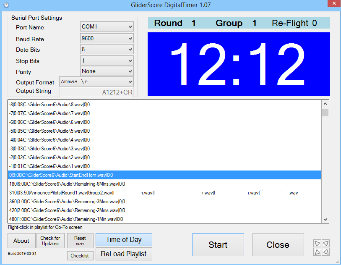Click the playlist scrollbar down arrow

click(325, 219)
